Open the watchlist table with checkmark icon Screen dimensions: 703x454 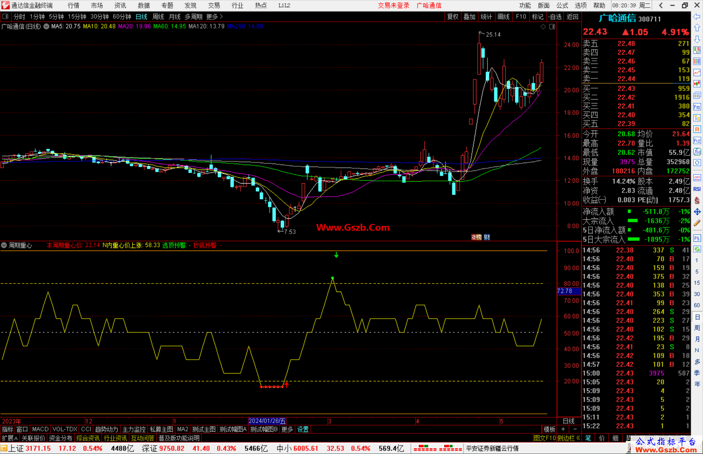click(697, 50)
